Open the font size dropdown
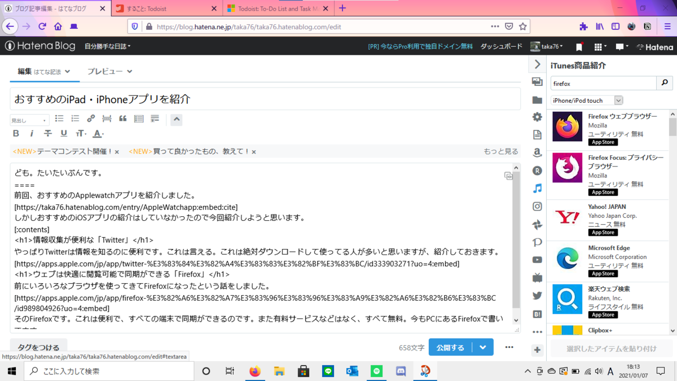Screen dimensions: 677x381 (x=82, y=134)
